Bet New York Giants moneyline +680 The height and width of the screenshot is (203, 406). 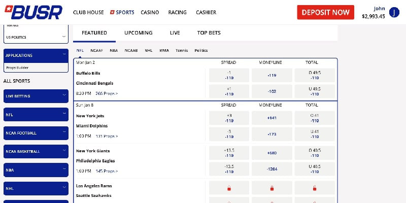[272, 153]
